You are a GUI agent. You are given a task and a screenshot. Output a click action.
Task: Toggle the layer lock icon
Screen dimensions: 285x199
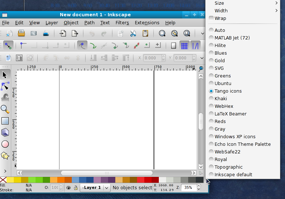click(76, 187)
